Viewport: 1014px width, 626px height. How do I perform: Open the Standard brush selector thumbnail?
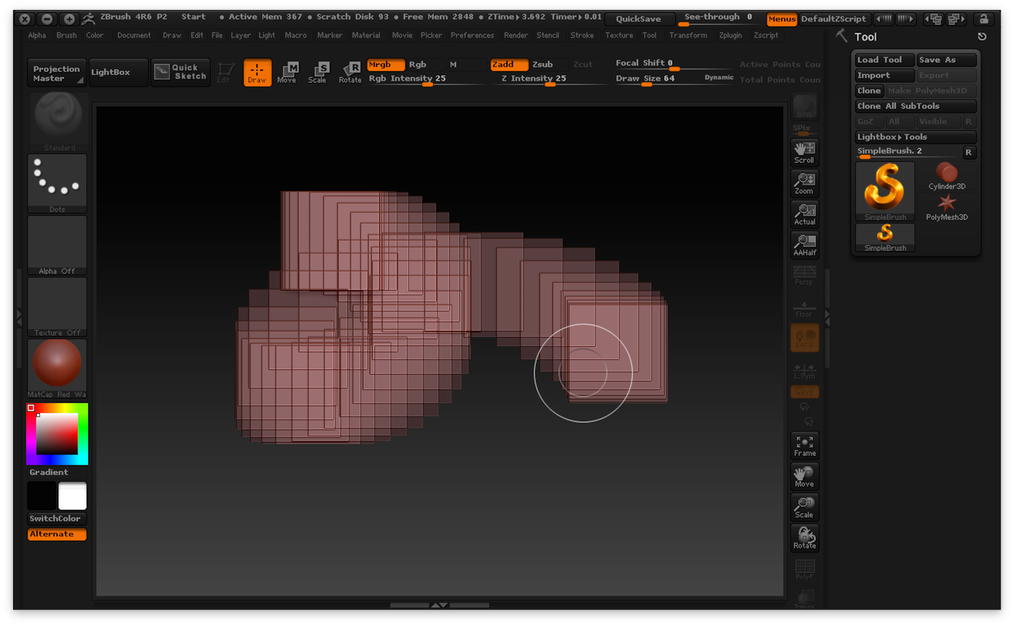(58, 121)
